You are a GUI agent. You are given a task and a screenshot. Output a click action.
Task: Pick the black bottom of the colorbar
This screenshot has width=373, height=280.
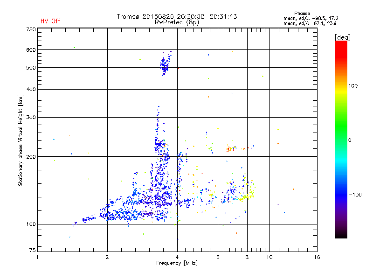341,235
